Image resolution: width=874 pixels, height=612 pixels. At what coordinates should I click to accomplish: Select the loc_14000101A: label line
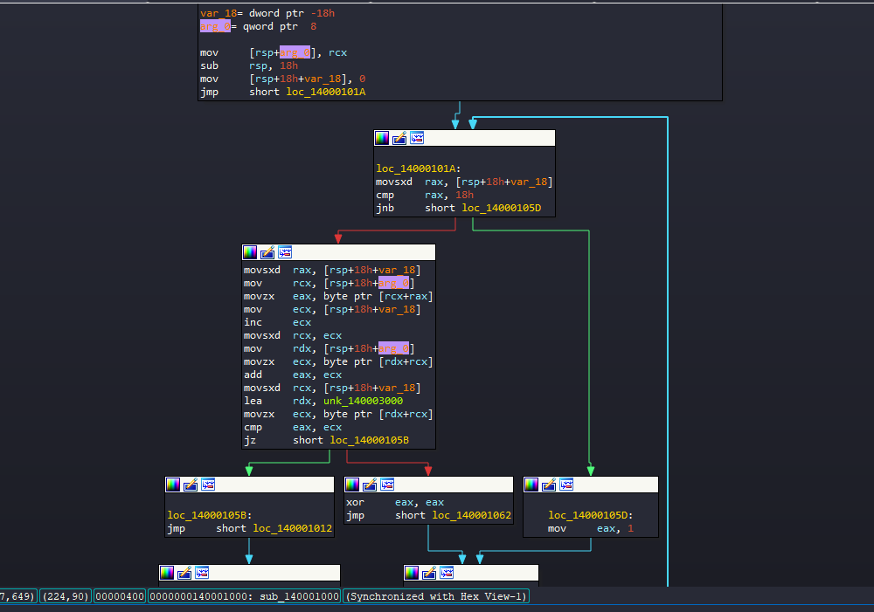(x=418, y=168)
